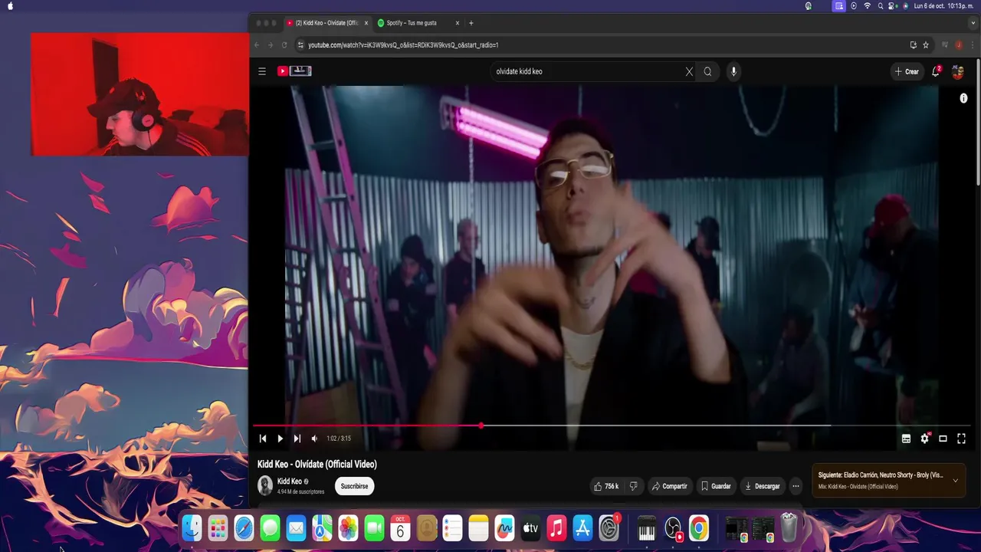
Task: Open the Chrome three-dot menu
Action: tap(972, 45)
